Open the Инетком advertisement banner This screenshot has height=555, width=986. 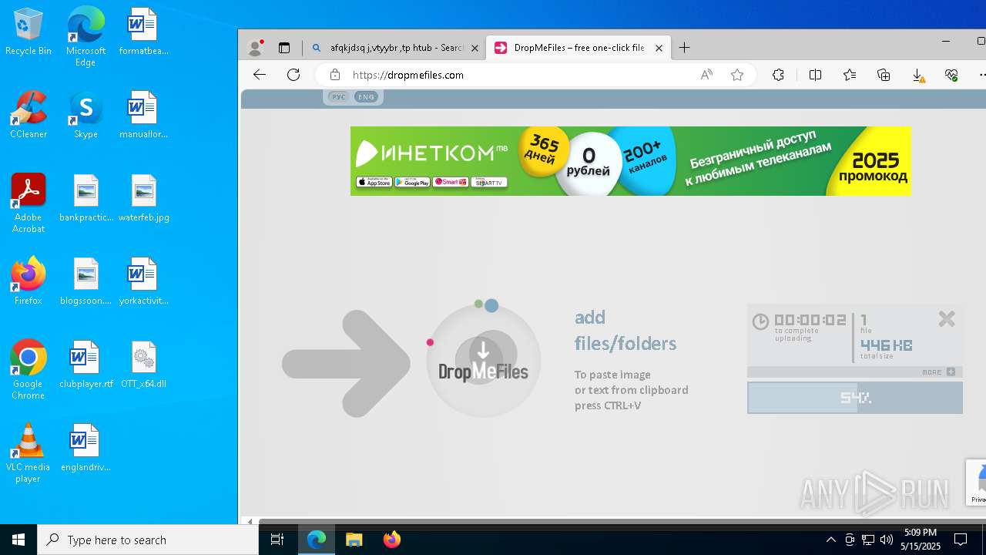tap(630, 161)
